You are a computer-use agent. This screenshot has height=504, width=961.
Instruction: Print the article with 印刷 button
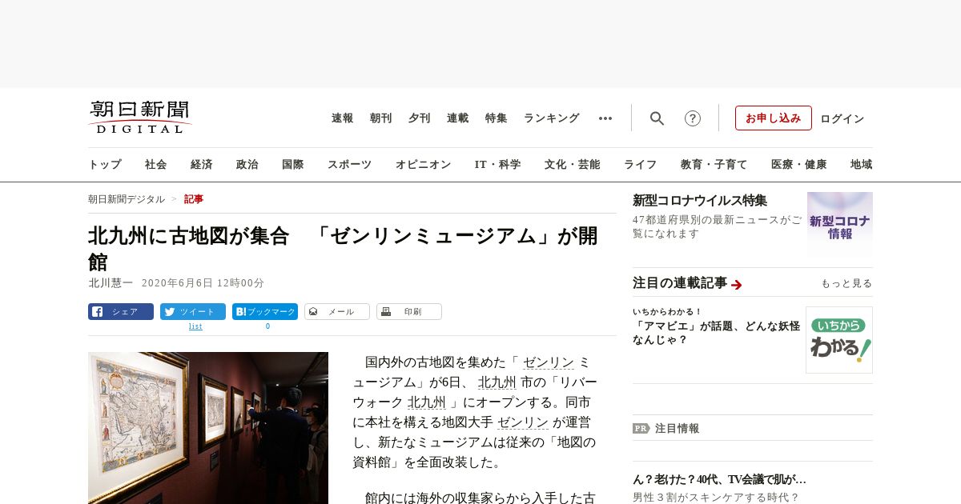(x=409, y=312)
